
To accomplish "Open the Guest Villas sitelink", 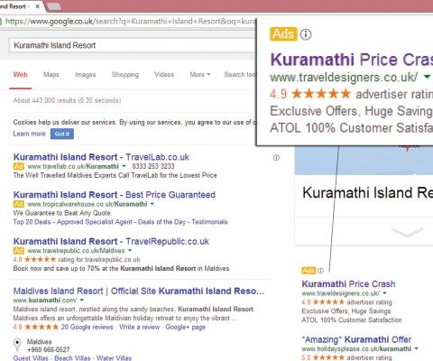I will 31,357.
